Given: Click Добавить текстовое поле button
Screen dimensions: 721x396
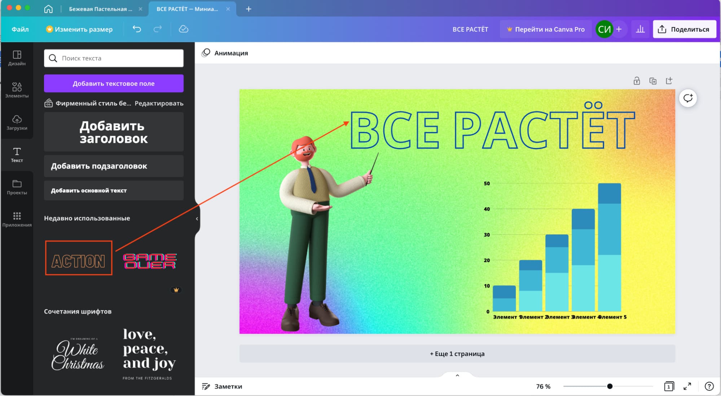Looking at the screenshot, I should pos(114,84).
